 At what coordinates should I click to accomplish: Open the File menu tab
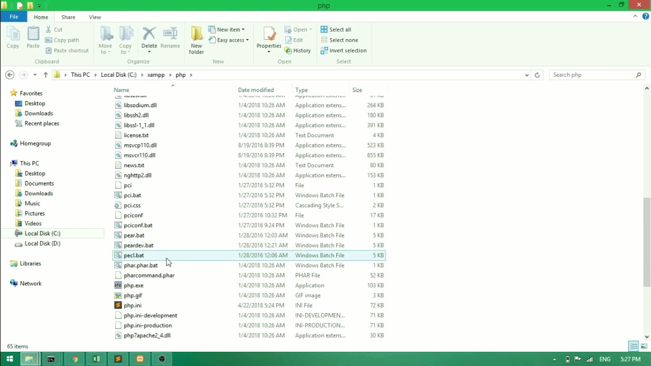click(x=14, y=17)
